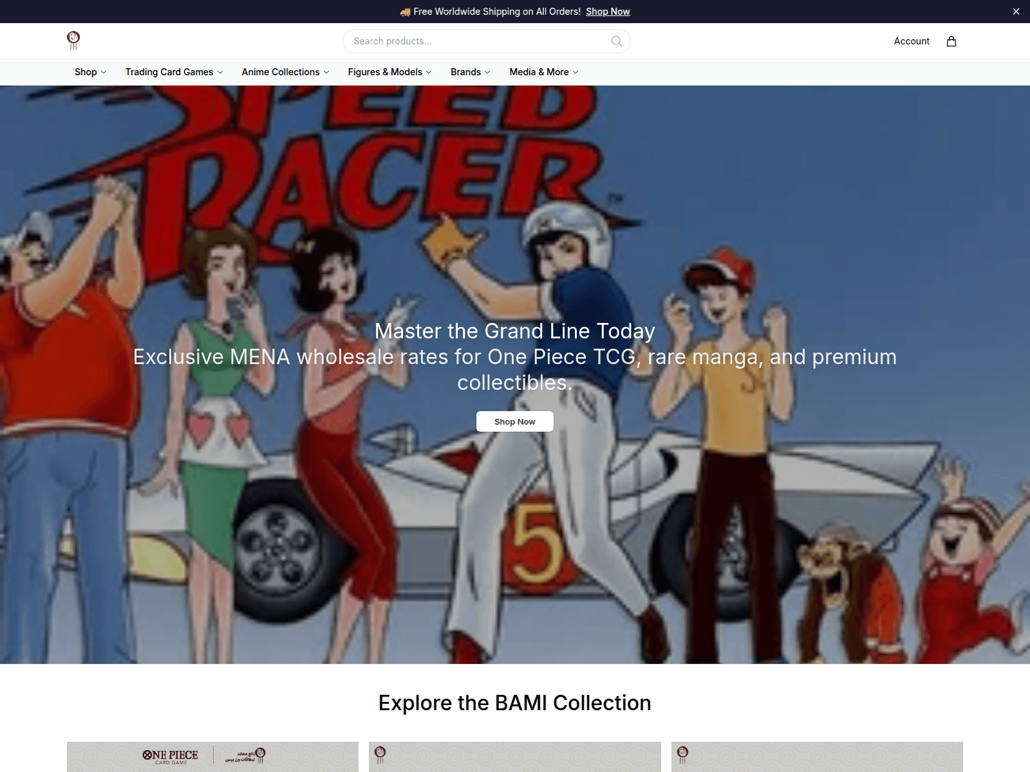Expand the Figures & Models menu

(389, 72)
